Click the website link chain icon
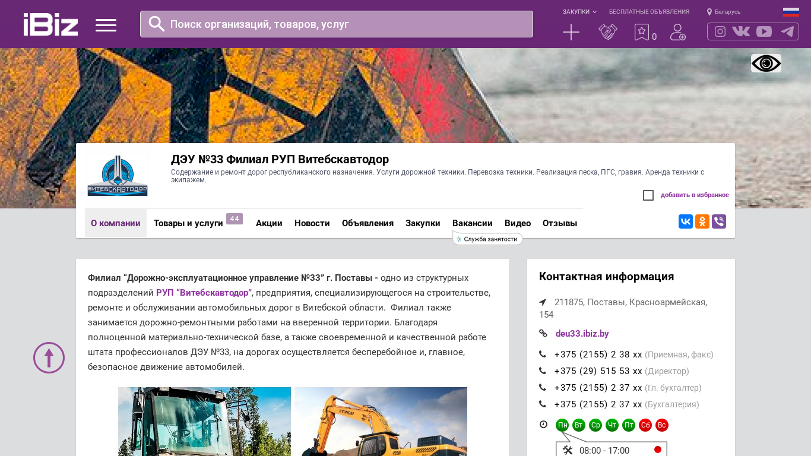The height and width of the screenshot is (456, 811). point(543,334)
